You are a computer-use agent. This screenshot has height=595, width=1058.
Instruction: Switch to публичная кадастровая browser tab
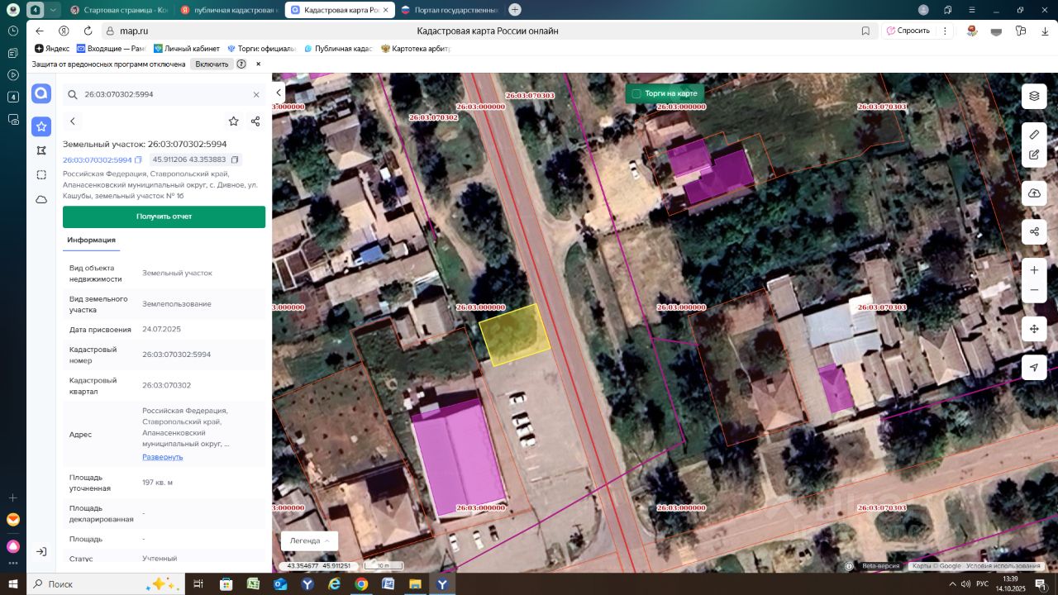[228, 10]
